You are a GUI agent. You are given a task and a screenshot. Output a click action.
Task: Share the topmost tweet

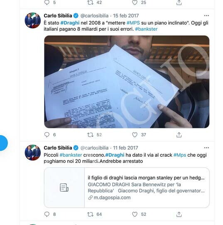pos(179,2)
